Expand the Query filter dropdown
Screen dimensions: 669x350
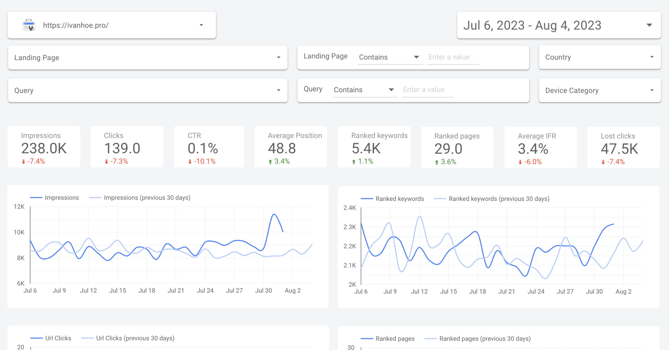279,90
